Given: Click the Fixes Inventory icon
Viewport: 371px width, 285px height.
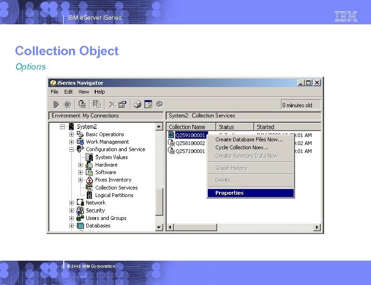Looking at the screenshot, I should pyautogui.click(x=90, y=180).
